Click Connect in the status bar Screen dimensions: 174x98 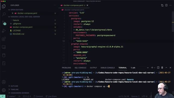click(38, 96)
